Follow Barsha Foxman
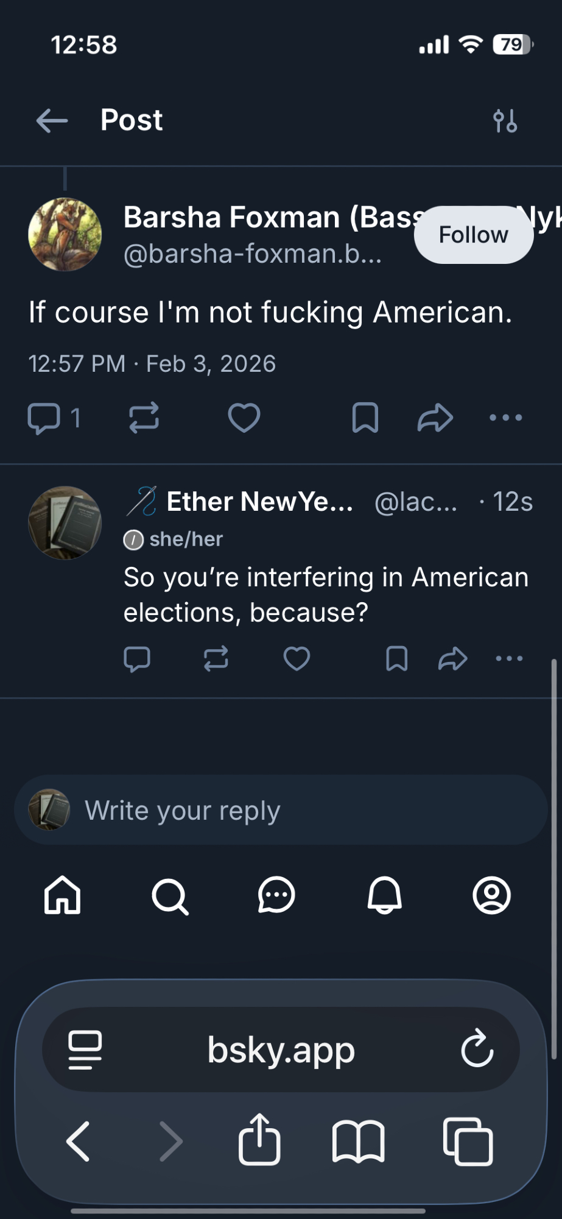The image size is (562, 1219). point(473,235)
